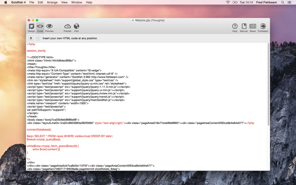The image size is (296, 185).
Task: Switch to Design view
Action: click(x=31, y=27)
